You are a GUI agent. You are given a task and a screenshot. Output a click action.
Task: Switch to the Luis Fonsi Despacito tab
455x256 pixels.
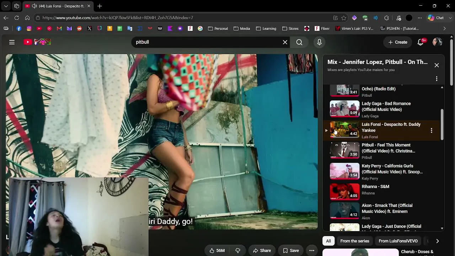(x=58, y=6)
